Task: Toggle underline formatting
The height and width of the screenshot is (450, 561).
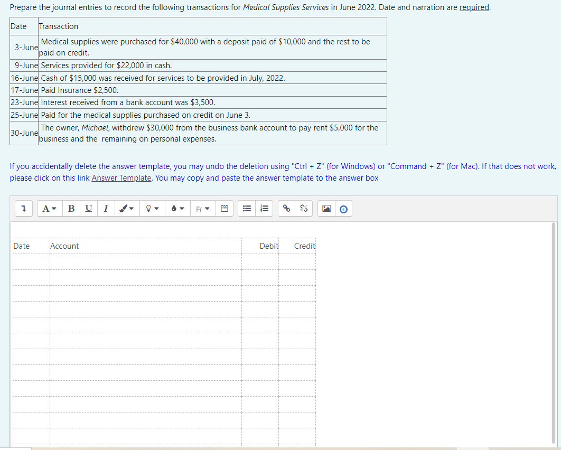Action: (88, 208)
